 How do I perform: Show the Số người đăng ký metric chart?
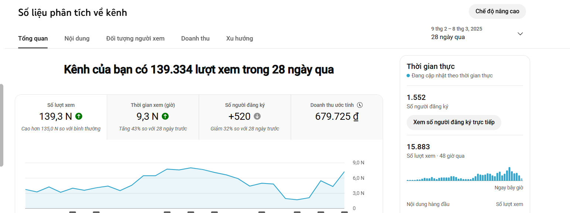pos(245,117)
